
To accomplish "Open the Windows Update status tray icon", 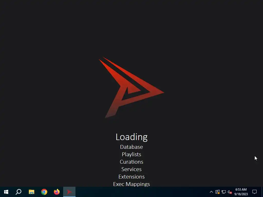I will click(x=218, y=192).
